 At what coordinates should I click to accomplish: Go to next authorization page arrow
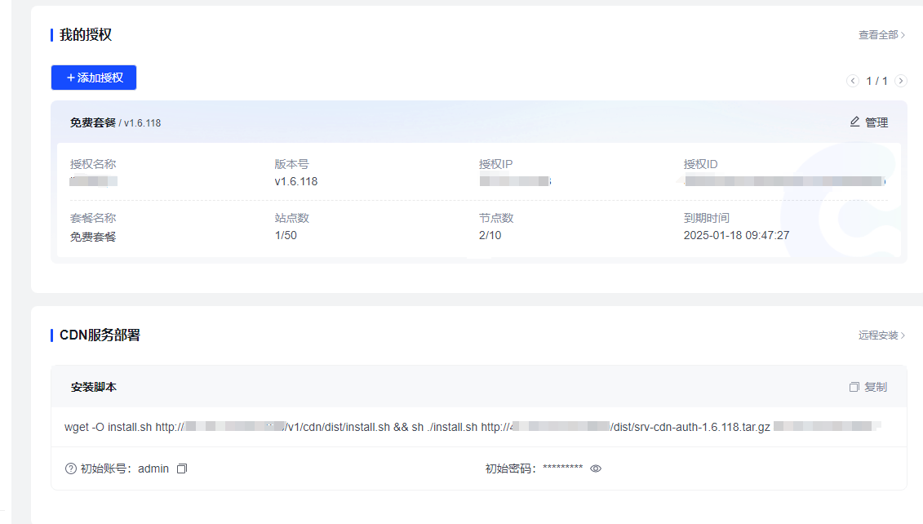901,81
